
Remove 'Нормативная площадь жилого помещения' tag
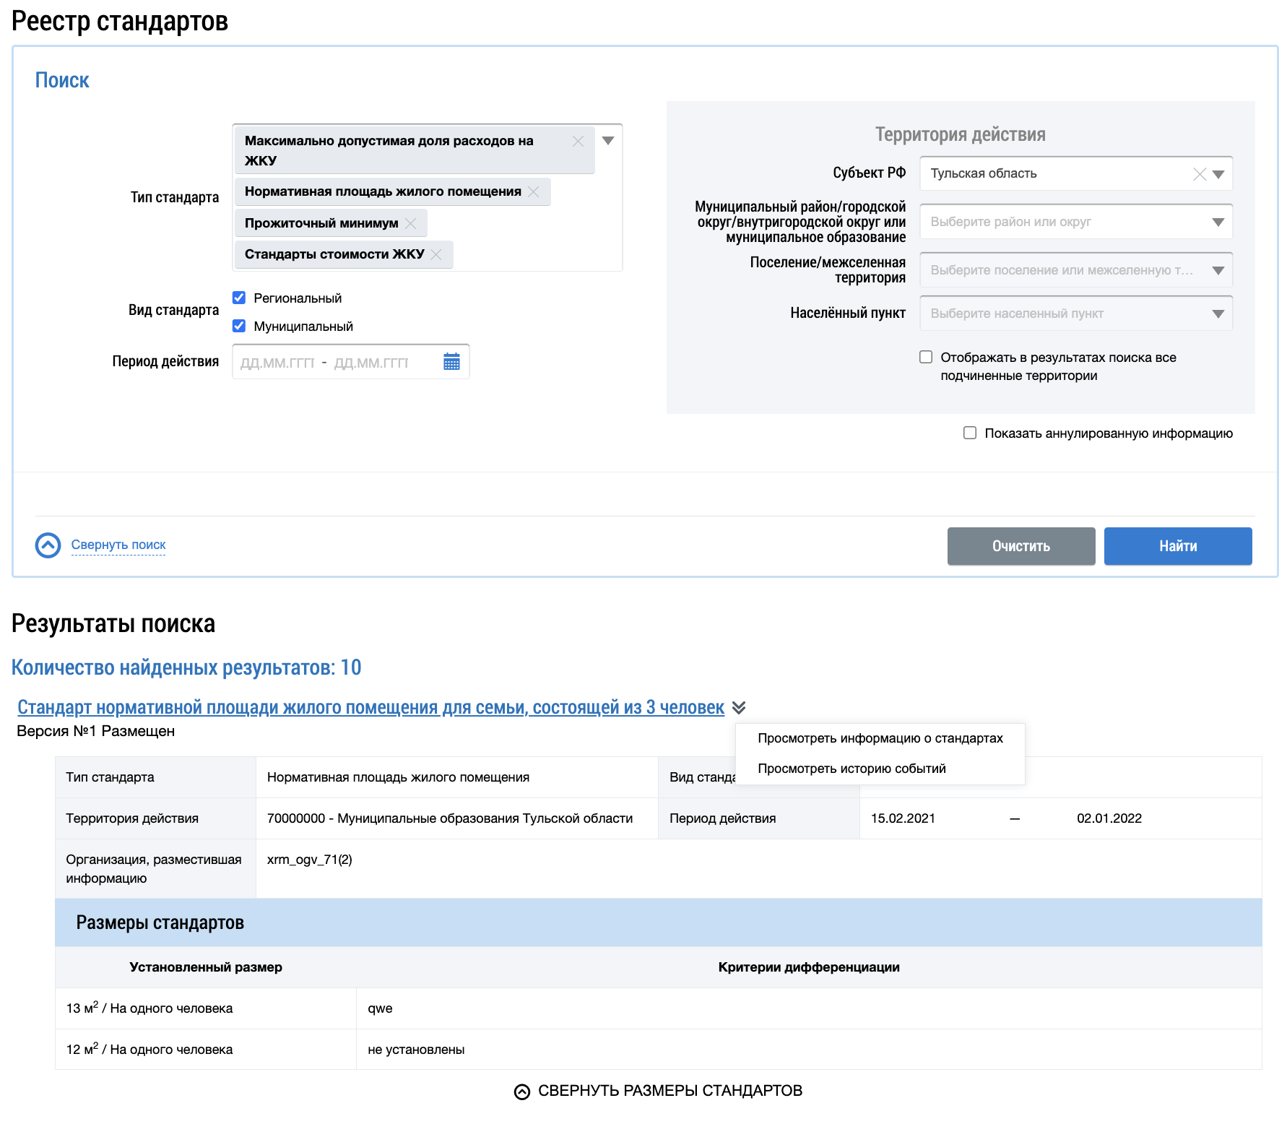[534, 191]
